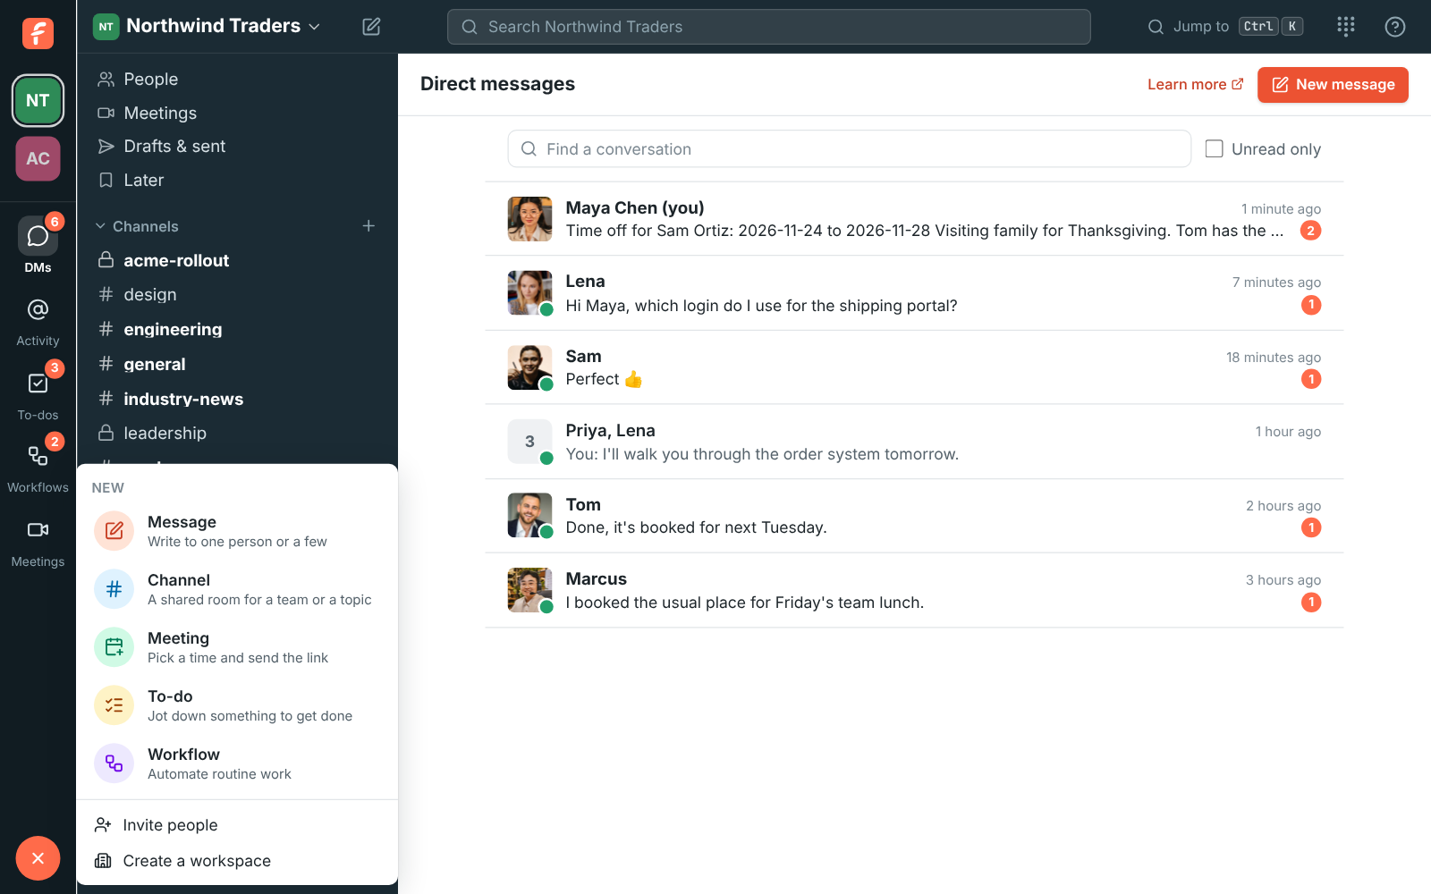Screen dimensions: 1431x894
Task: Open Drafts & sent
Action: (237, 147)
